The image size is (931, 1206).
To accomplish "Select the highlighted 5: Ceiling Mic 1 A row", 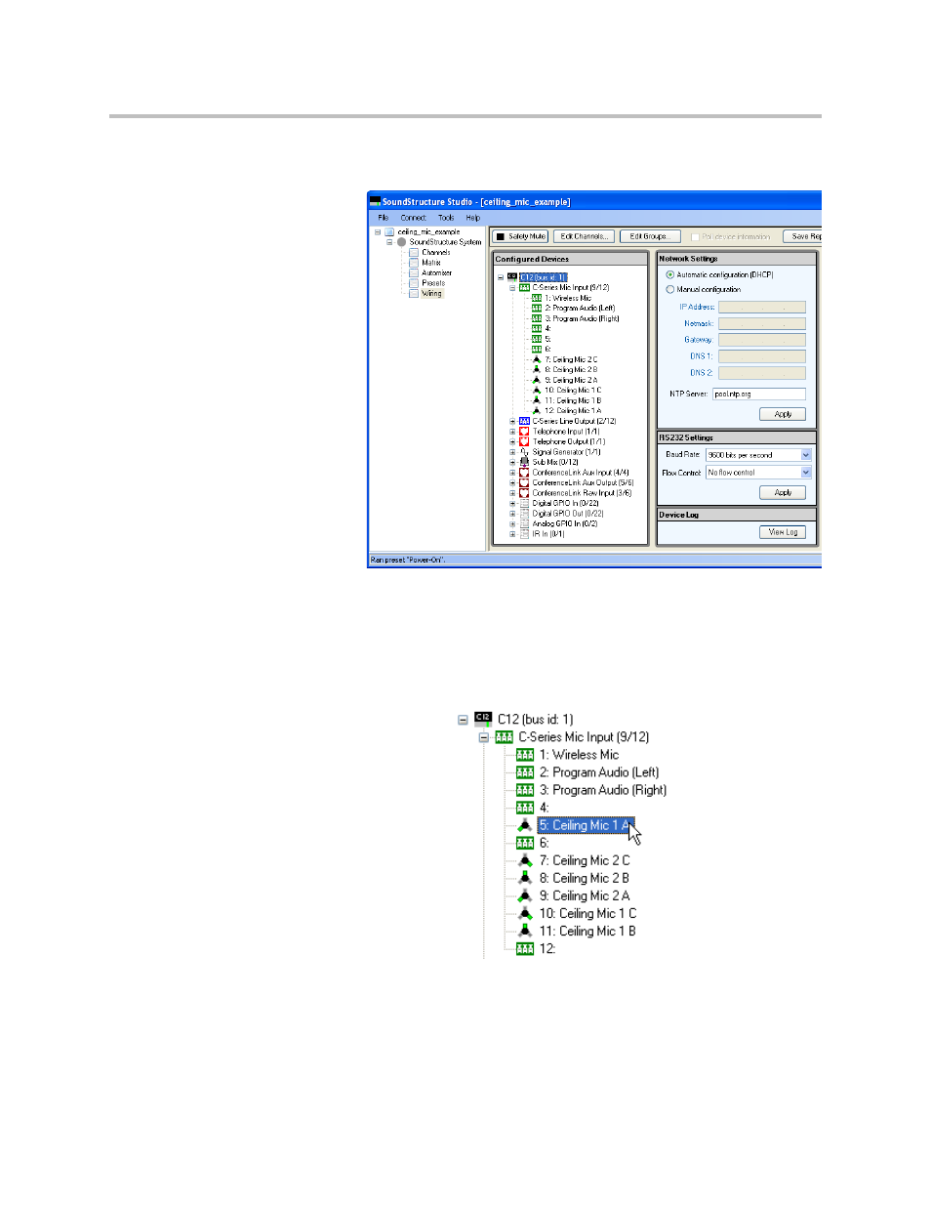I will pyautogui.click(x=586, y=825).
